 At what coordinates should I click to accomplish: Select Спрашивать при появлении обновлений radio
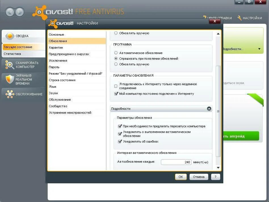pos(116,59)
